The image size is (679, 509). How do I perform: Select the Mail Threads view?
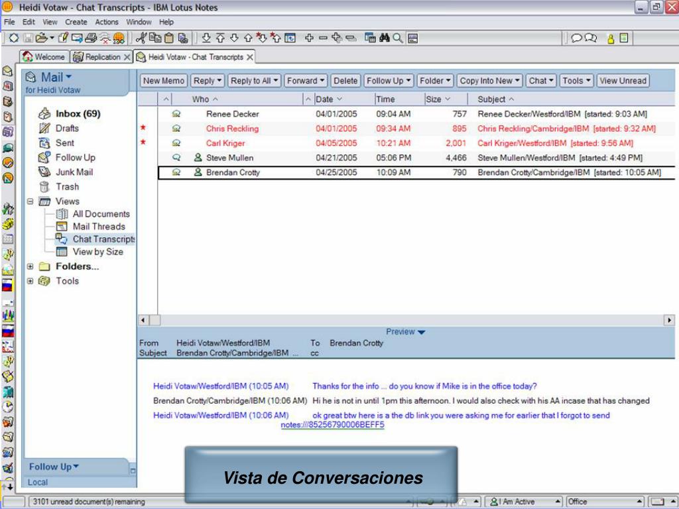99,227
